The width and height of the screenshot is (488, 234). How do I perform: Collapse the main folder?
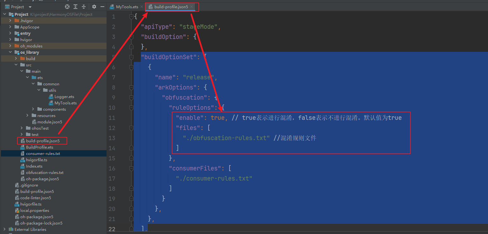(x=22, y=71)
